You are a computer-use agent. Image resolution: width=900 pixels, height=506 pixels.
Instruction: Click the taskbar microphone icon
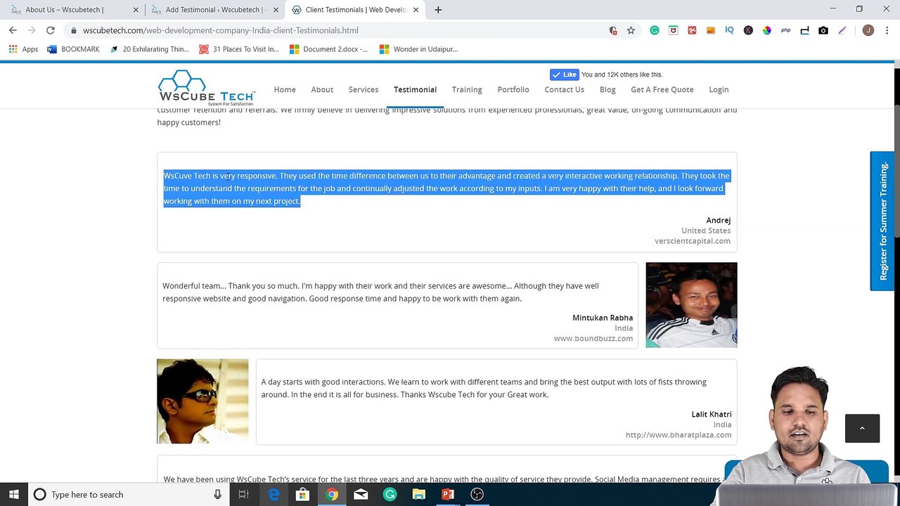click(218, 495)
